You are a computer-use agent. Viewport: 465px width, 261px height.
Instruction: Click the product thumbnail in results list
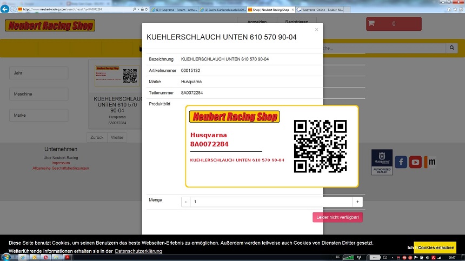pos(117,76)
